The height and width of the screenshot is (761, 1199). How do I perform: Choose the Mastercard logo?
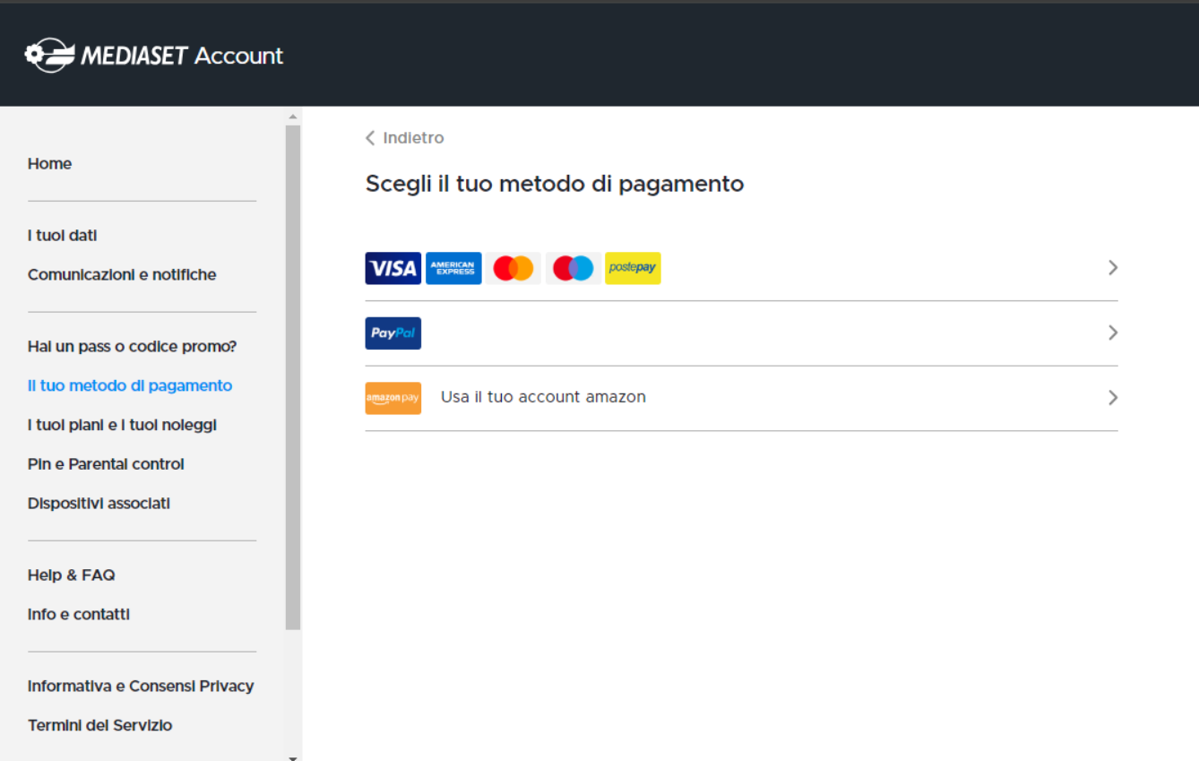pyautogui.click(x=513, y=268)
